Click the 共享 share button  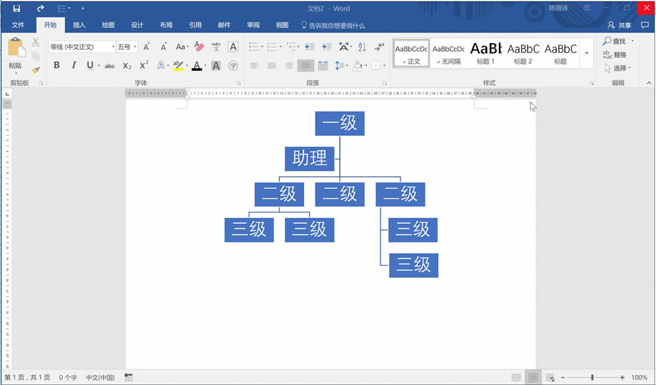click(x=619, y=25)
